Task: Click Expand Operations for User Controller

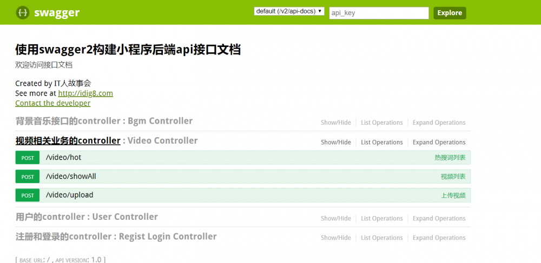Action: click(439, 218)
